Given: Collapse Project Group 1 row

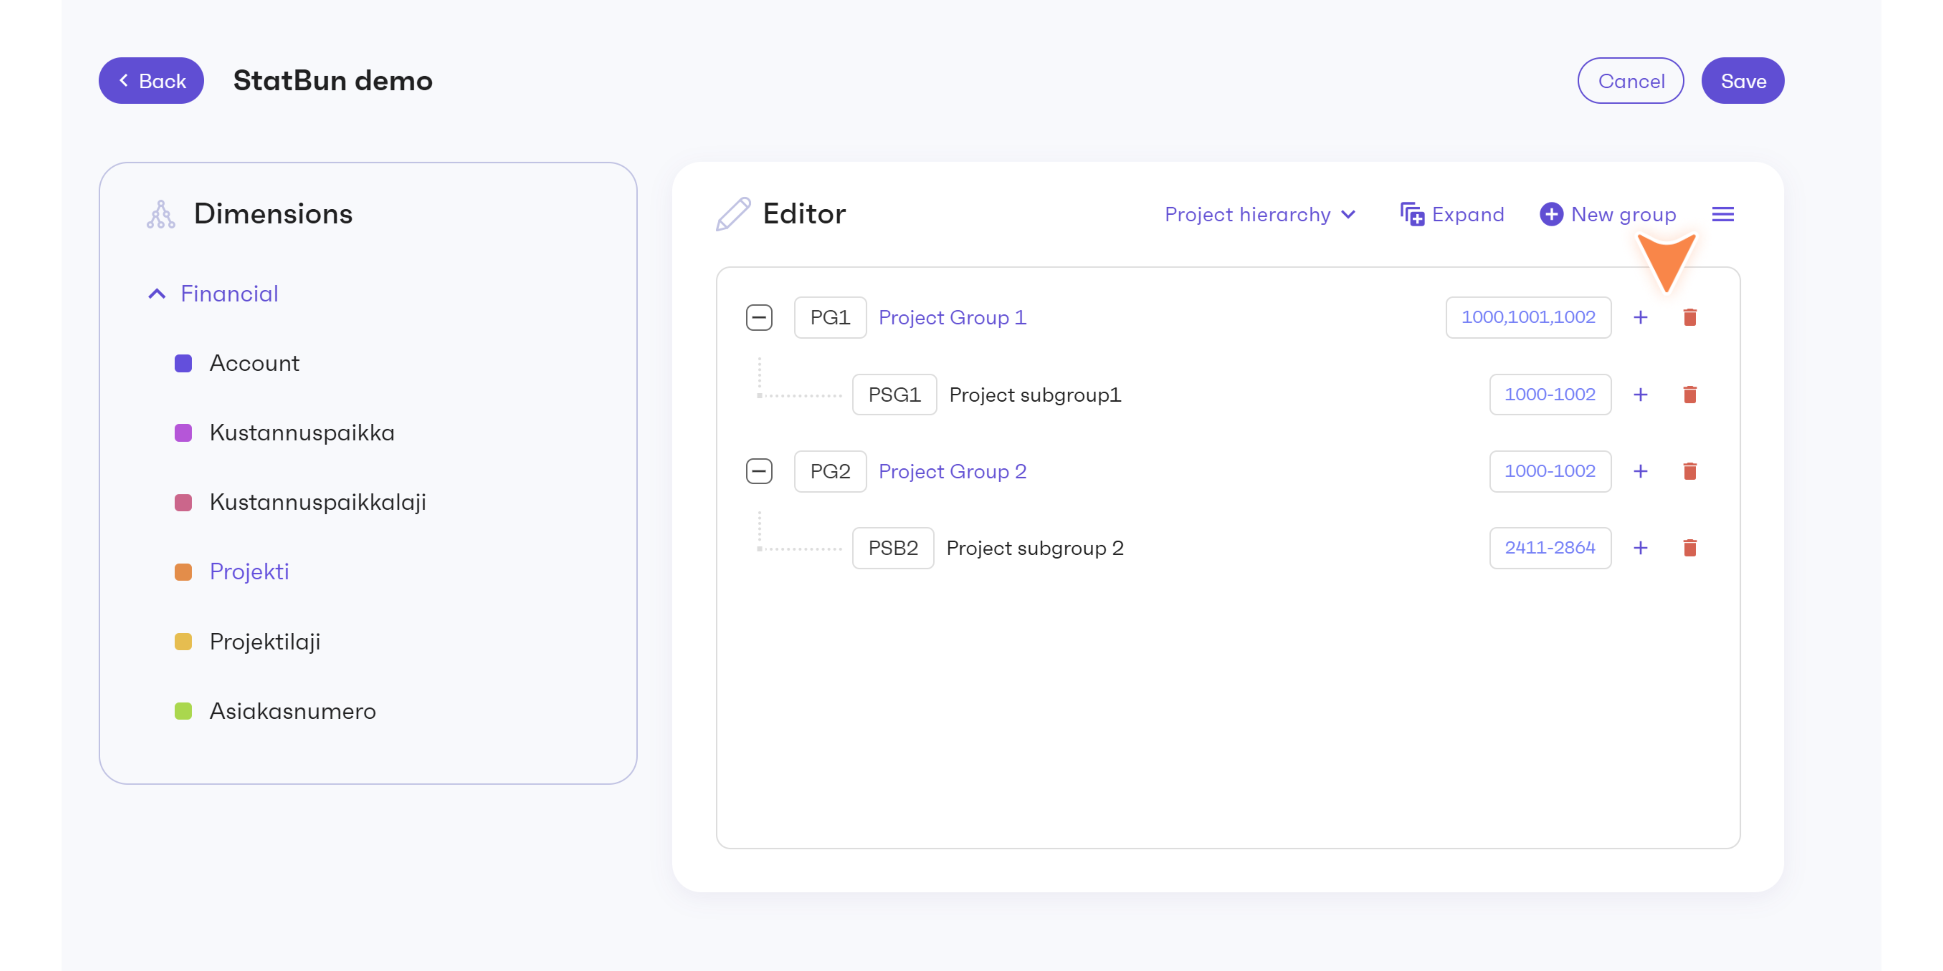Looking at the screenshot, I should click(759, 317).
